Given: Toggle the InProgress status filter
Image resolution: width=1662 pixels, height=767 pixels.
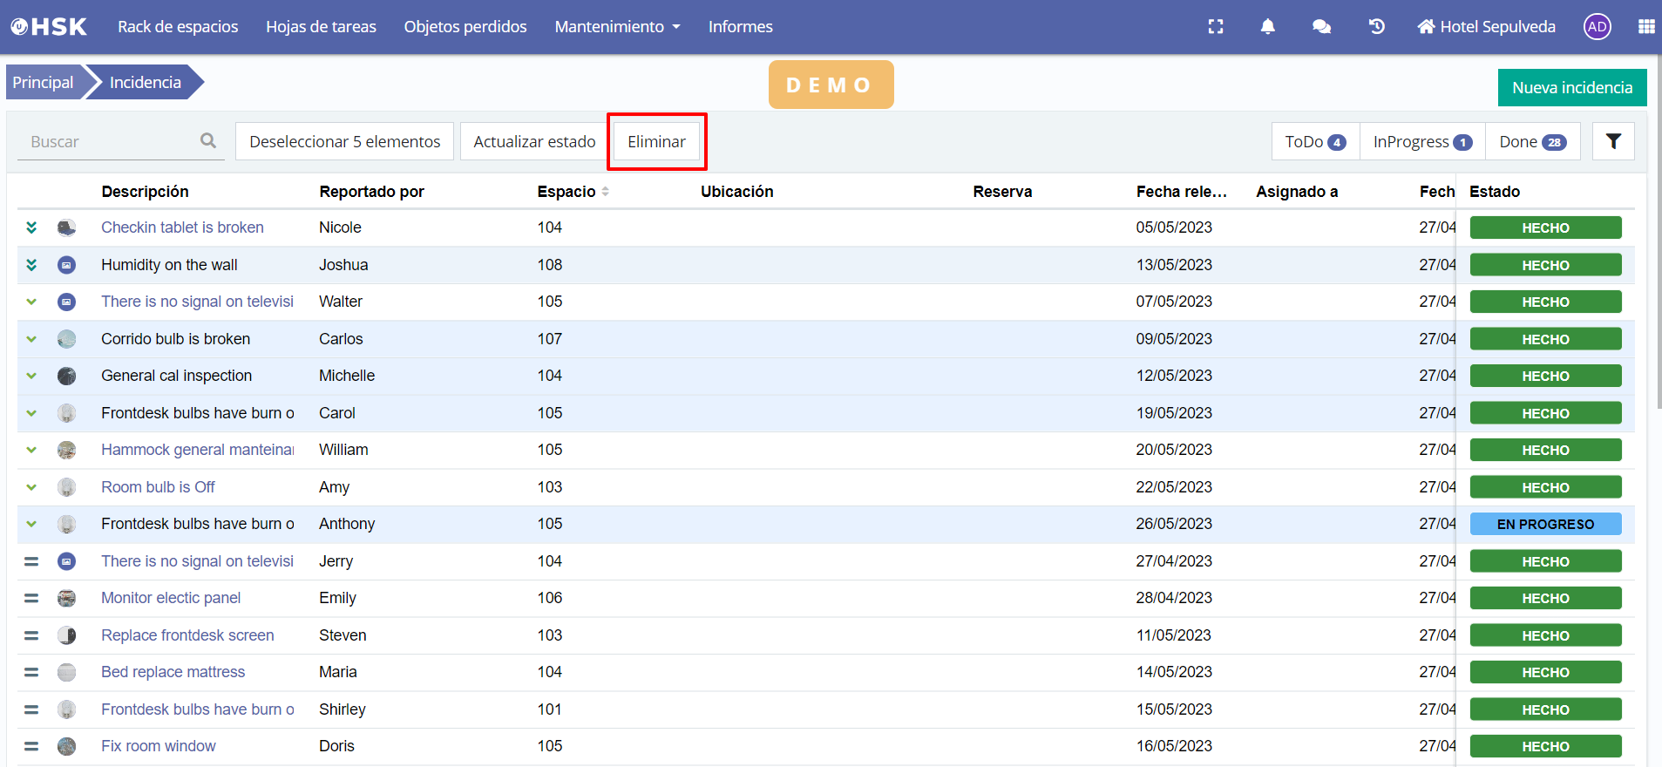Looking at the screenshot, I should tap(1421, 142).
